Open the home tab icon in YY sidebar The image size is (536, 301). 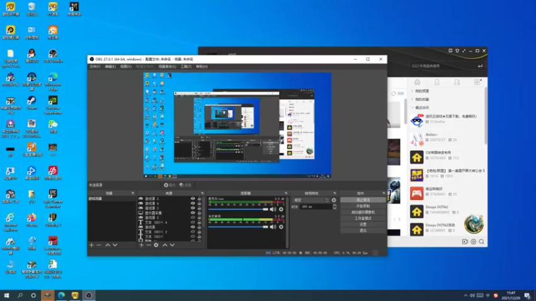coord(417,82)
